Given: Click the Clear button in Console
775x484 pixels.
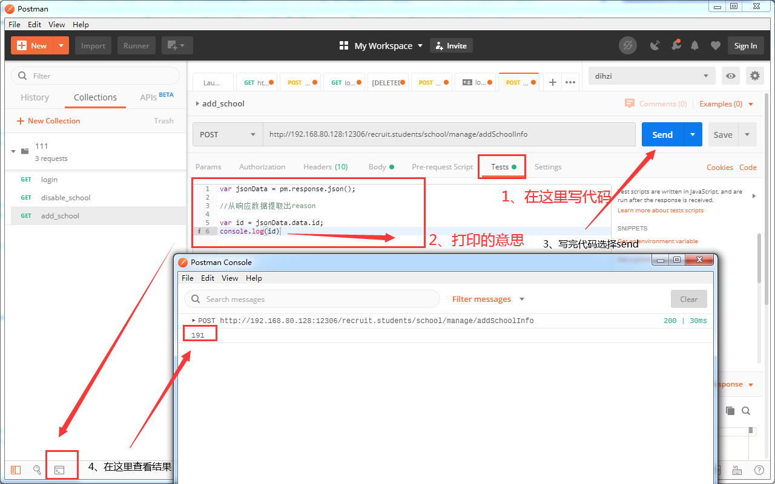Looking at the screenshot, I should [x=688, y=299].
